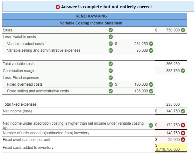Click the 'Total variable costs' value 366,250
Viewport: 194px width, 160px height.
(173, 64)
